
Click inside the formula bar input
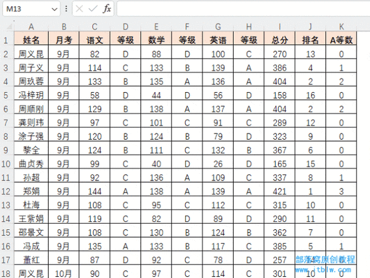click(243, 9)
